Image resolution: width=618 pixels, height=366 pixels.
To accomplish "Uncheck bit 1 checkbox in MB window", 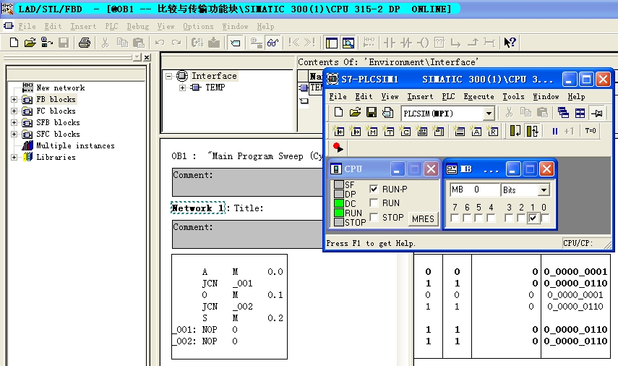I will coord(533,218).
